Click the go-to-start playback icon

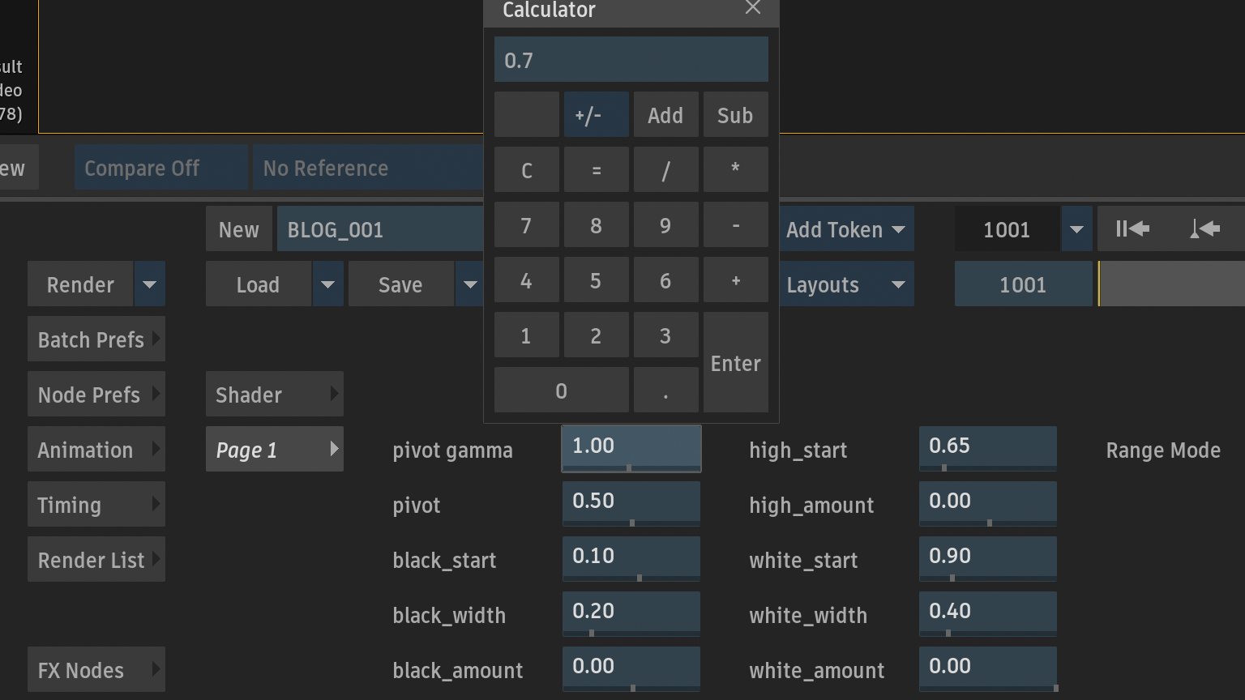click(1132, 228)
